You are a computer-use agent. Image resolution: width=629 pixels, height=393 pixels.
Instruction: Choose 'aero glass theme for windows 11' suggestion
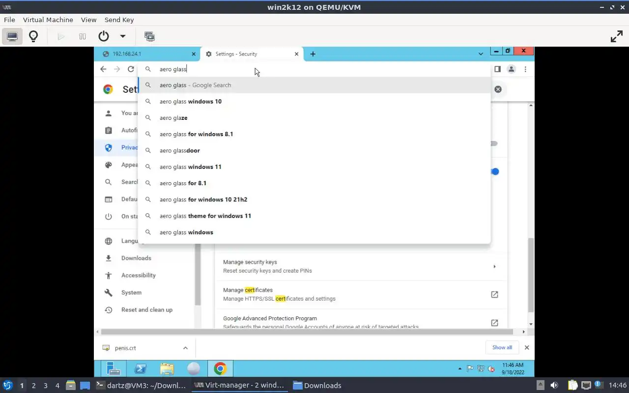point(314,216)
